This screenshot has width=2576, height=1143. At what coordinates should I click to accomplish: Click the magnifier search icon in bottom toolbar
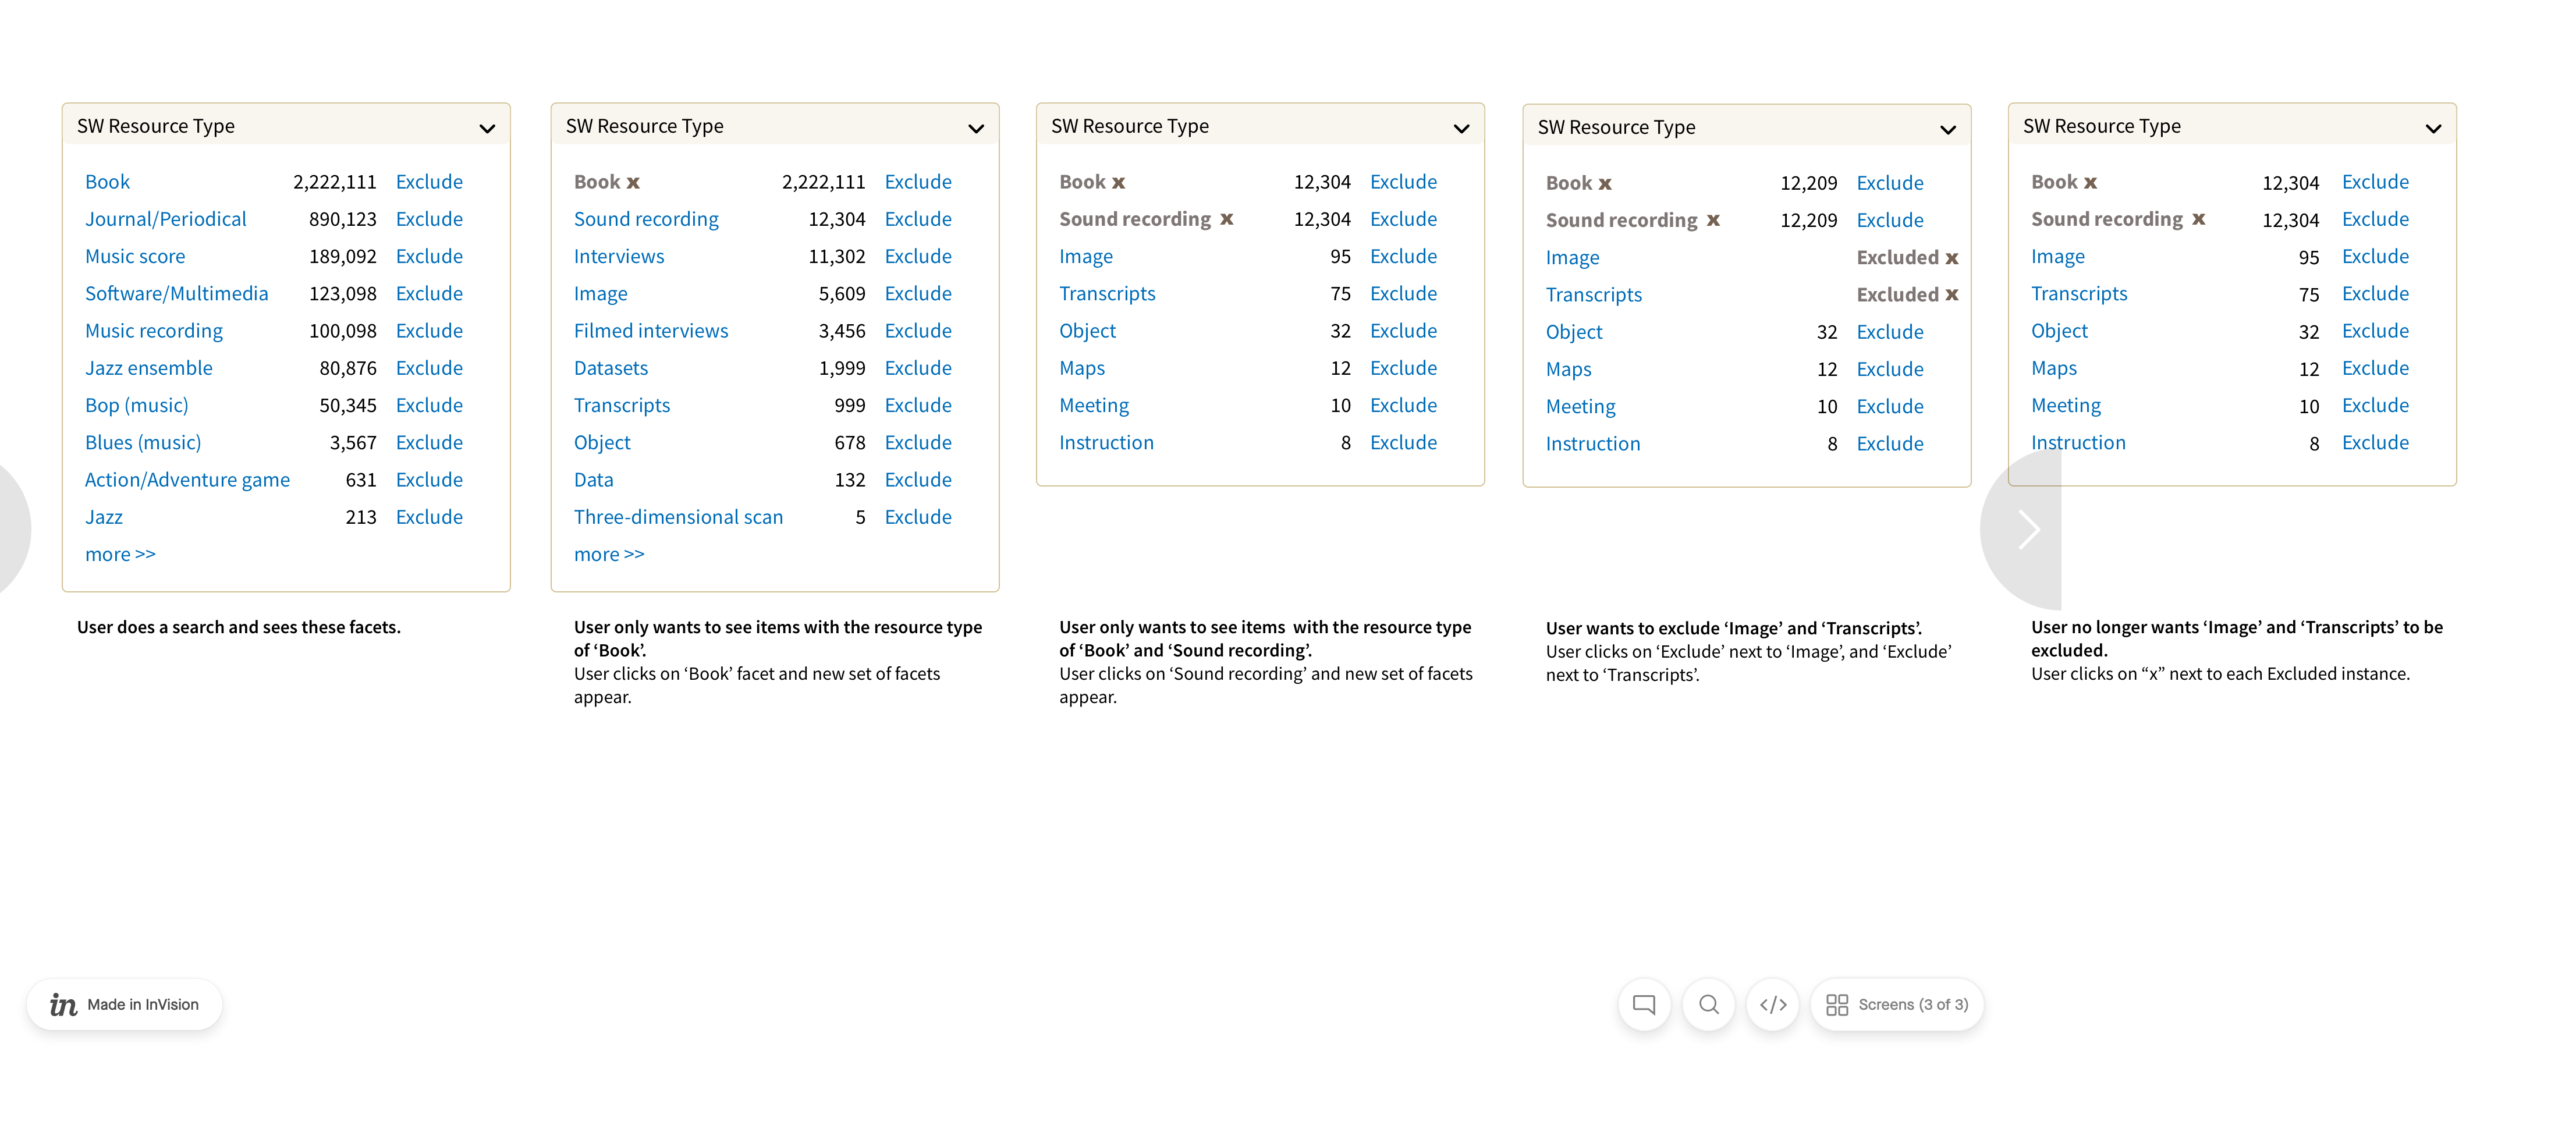[1709, 1004]
